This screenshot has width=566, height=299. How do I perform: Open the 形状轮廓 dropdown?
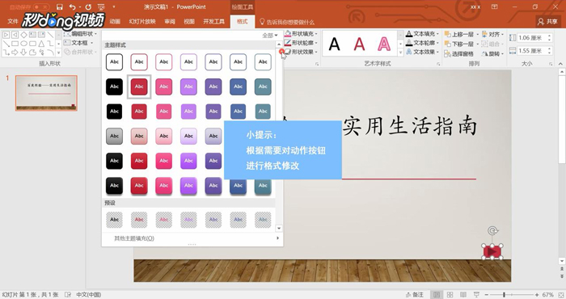pos(301,43)
